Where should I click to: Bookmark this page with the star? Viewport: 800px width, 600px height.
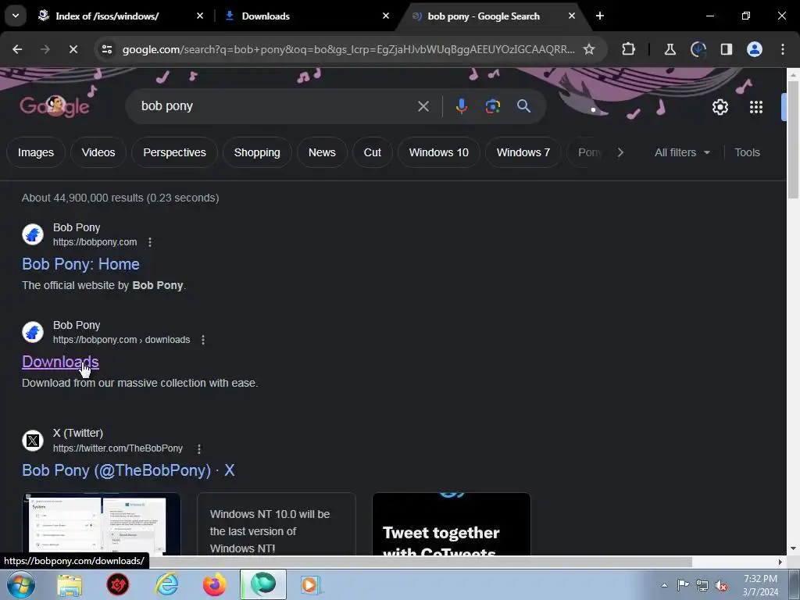click(589, 49)
